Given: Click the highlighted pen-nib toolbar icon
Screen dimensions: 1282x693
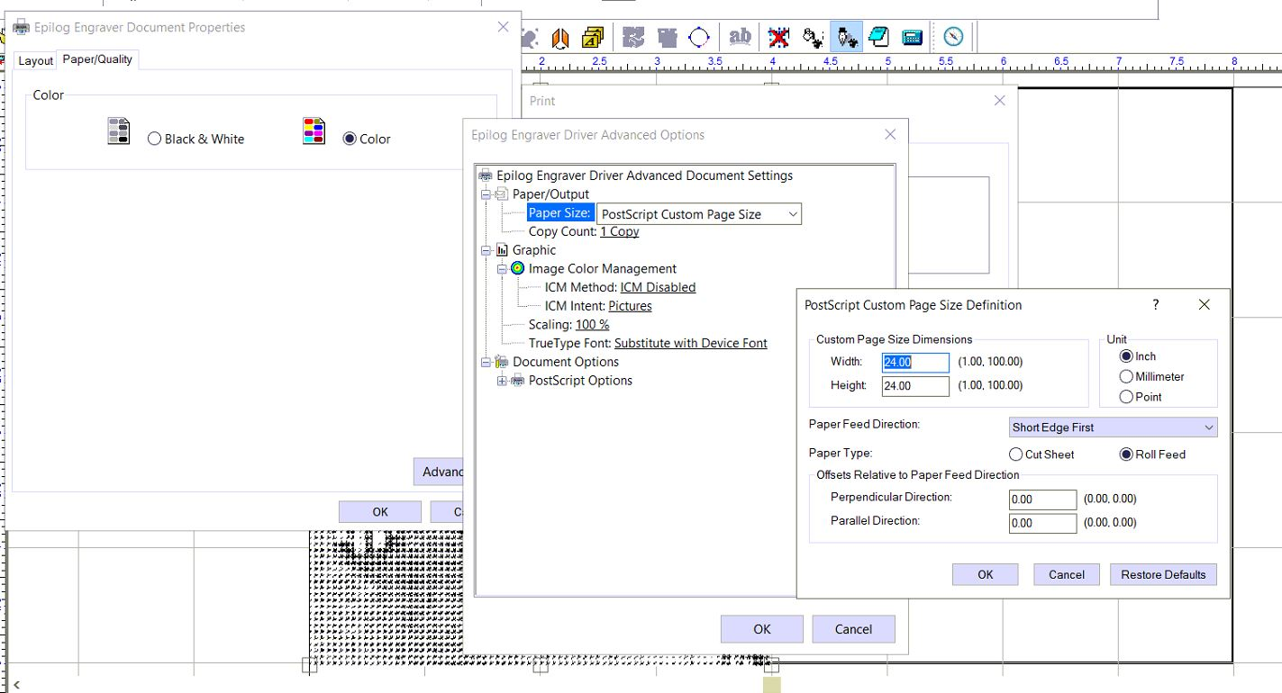Looking at the screenshot, I should 846,37.
